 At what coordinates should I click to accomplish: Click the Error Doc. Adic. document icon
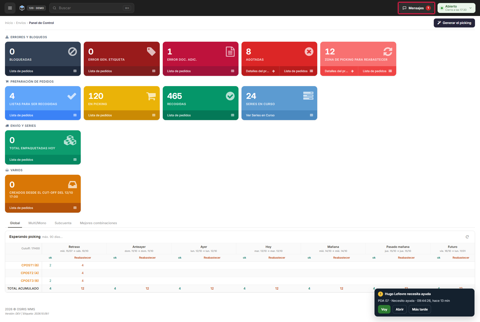click(230, 52)
